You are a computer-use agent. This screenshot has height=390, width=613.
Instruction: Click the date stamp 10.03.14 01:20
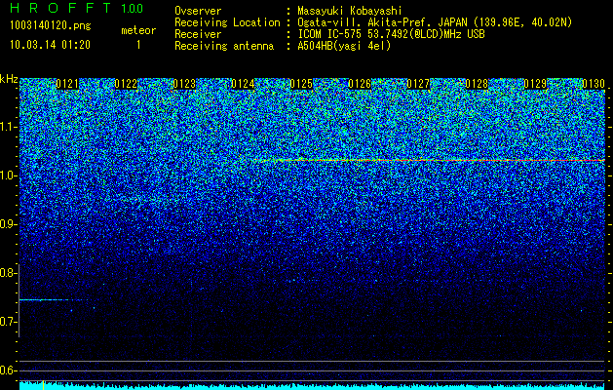[50, 45]
